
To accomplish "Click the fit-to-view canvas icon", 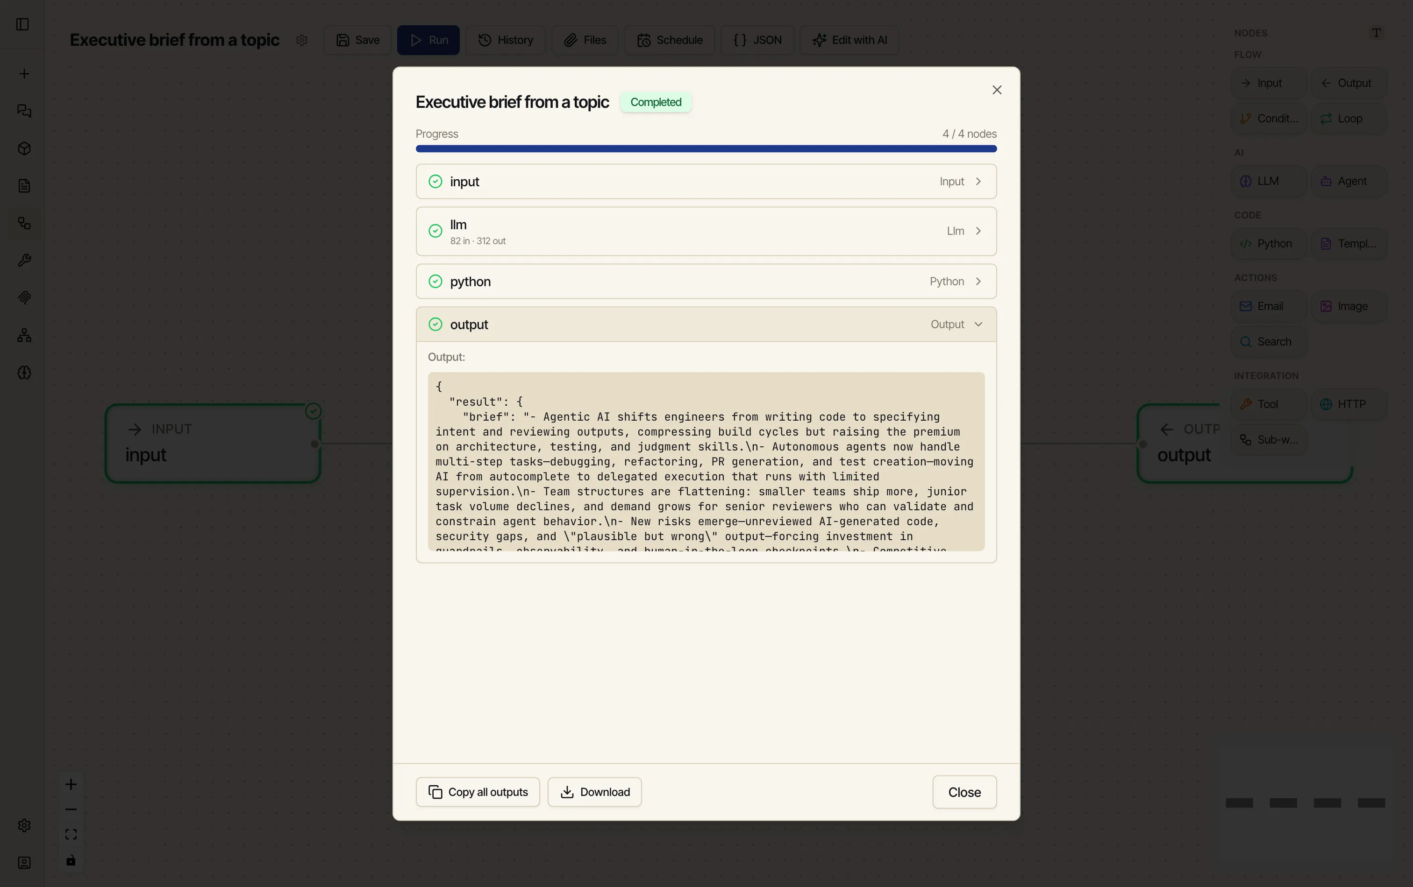I will [71, 834].
